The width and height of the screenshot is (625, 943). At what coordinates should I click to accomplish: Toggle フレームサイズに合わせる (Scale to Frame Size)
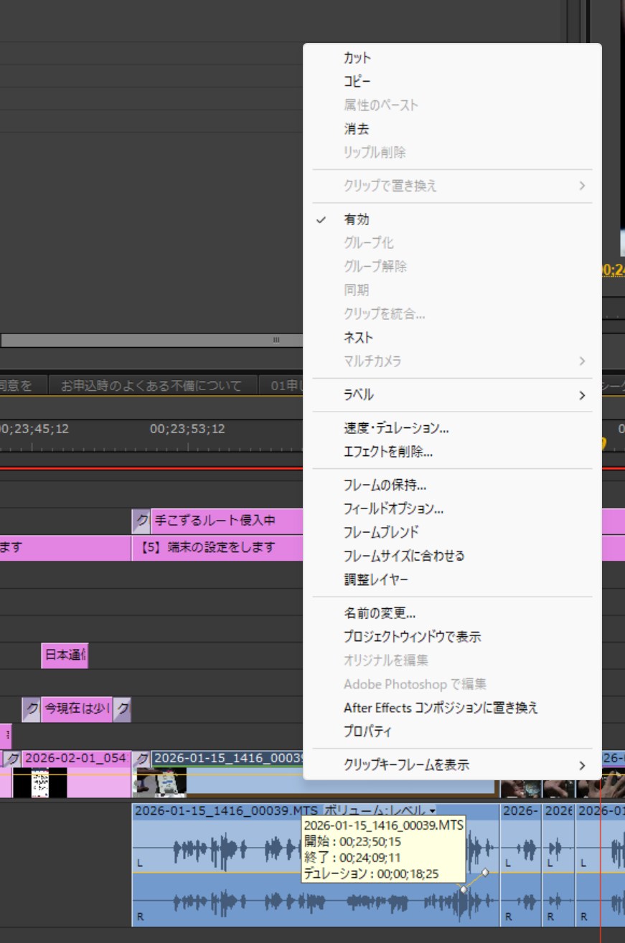[404, 556]
